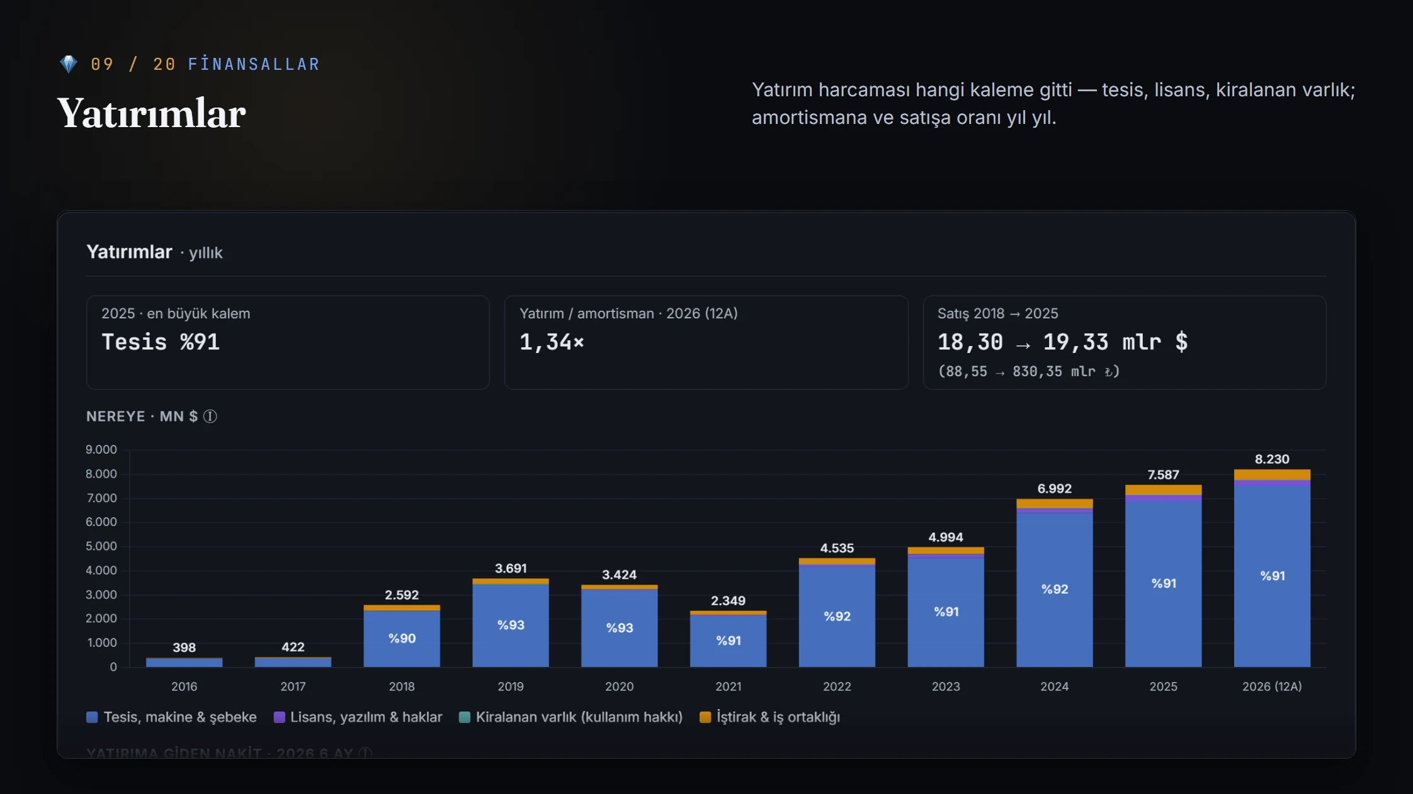The width and height of the screenshot is (1413, 794).
Task: Toggle the İştirak & iş ortaklığı legend swatch
Action: coord(705,717)
